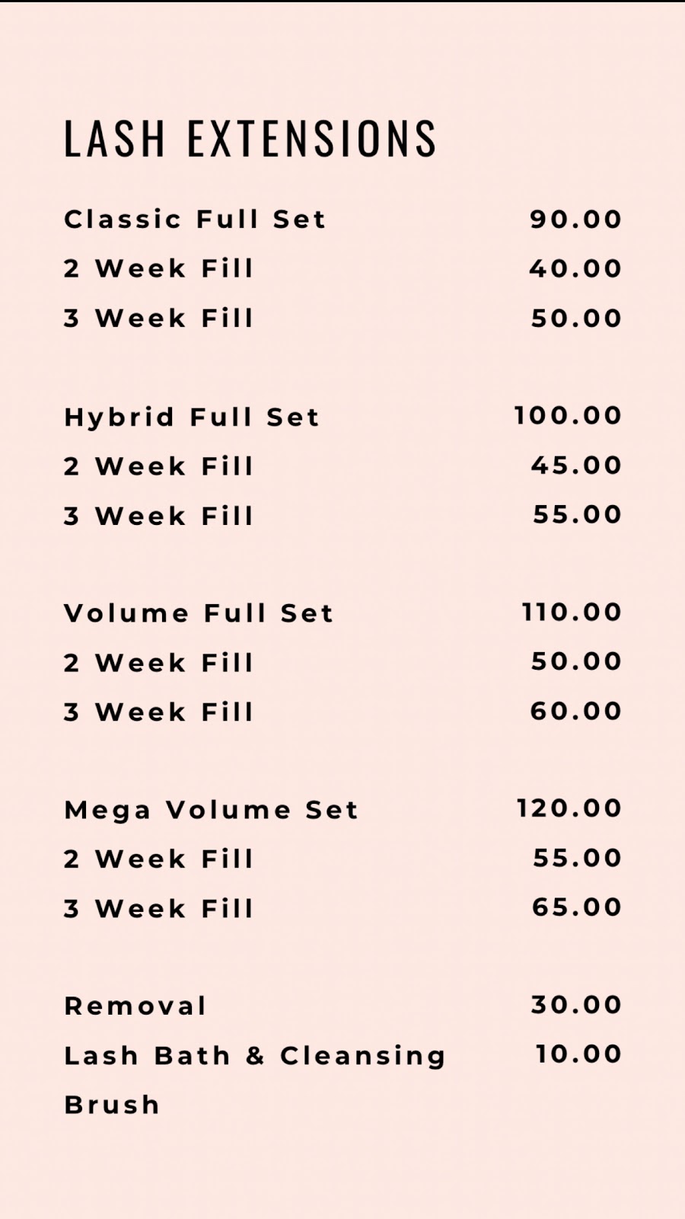
Task: Click the 30.00 Removal price
Action: [x=577, y=1005]
